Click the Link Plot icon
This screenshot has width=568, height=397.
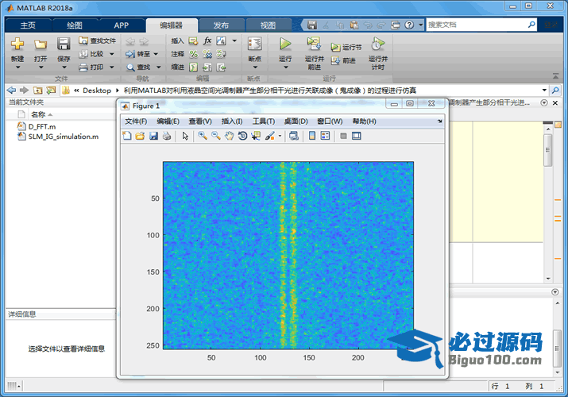click(294, 136)
